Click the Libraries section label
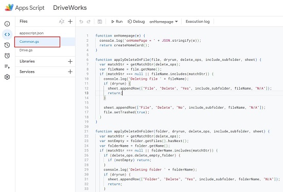The image size is (283, 192). pyautogui.click(x=27, y=61)
